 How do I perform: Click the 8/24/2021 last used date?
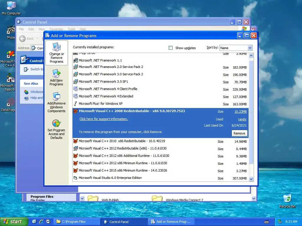(239, 125)
